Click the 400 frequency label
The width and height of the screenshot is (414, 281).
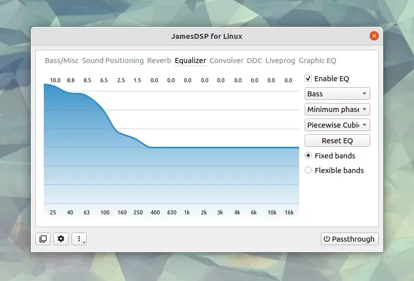click(x=155, y=212)
